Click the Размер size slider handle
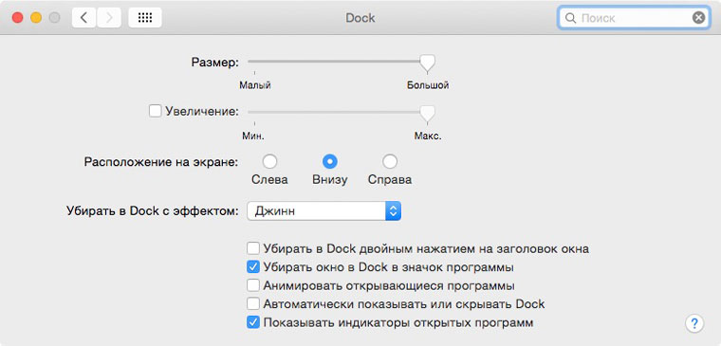The width and height of the screenshot is (721, 346). tap(428, 63)
